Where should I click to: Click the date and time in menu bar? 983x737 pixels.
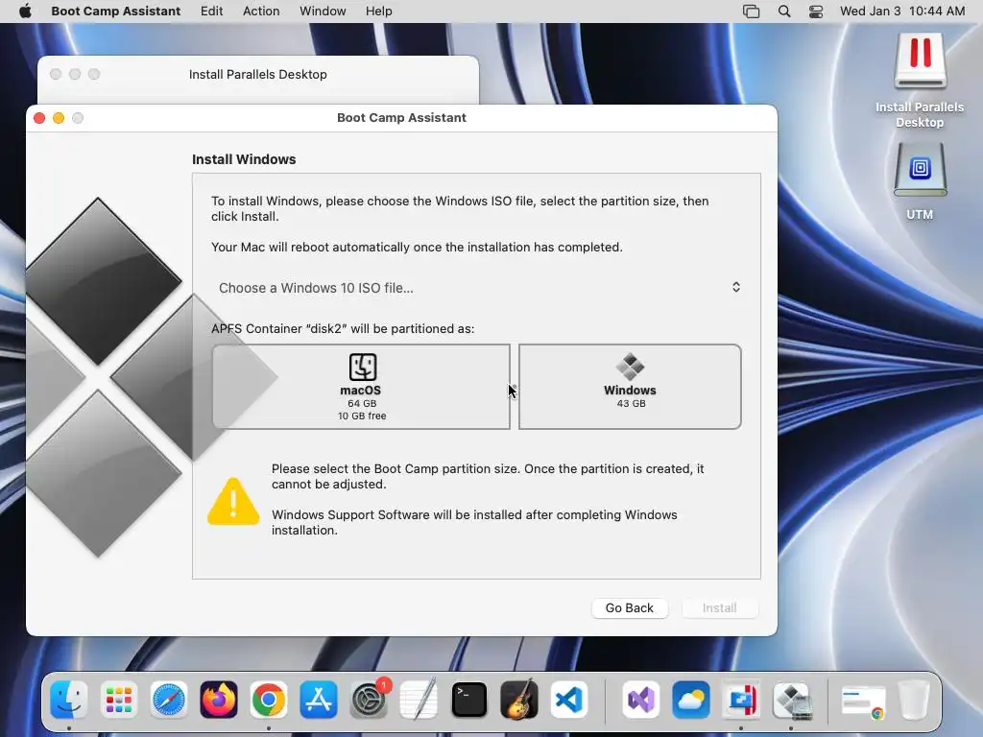click(x=902, y=12)
